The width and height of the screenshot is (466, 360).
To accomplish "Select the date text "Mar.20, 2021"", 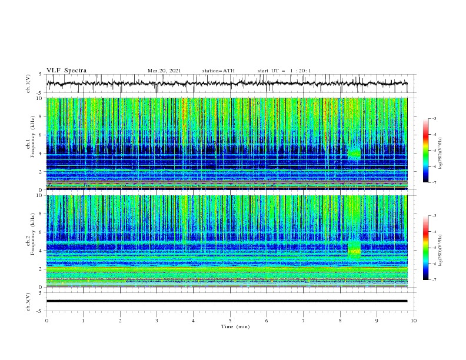I will coord(164,71).
